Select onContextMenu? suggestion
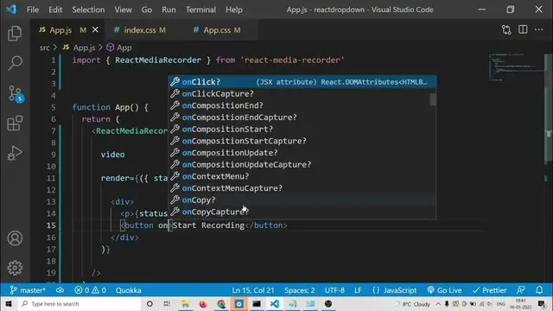This screenshot has height=311, width=553. coord(302,176)
